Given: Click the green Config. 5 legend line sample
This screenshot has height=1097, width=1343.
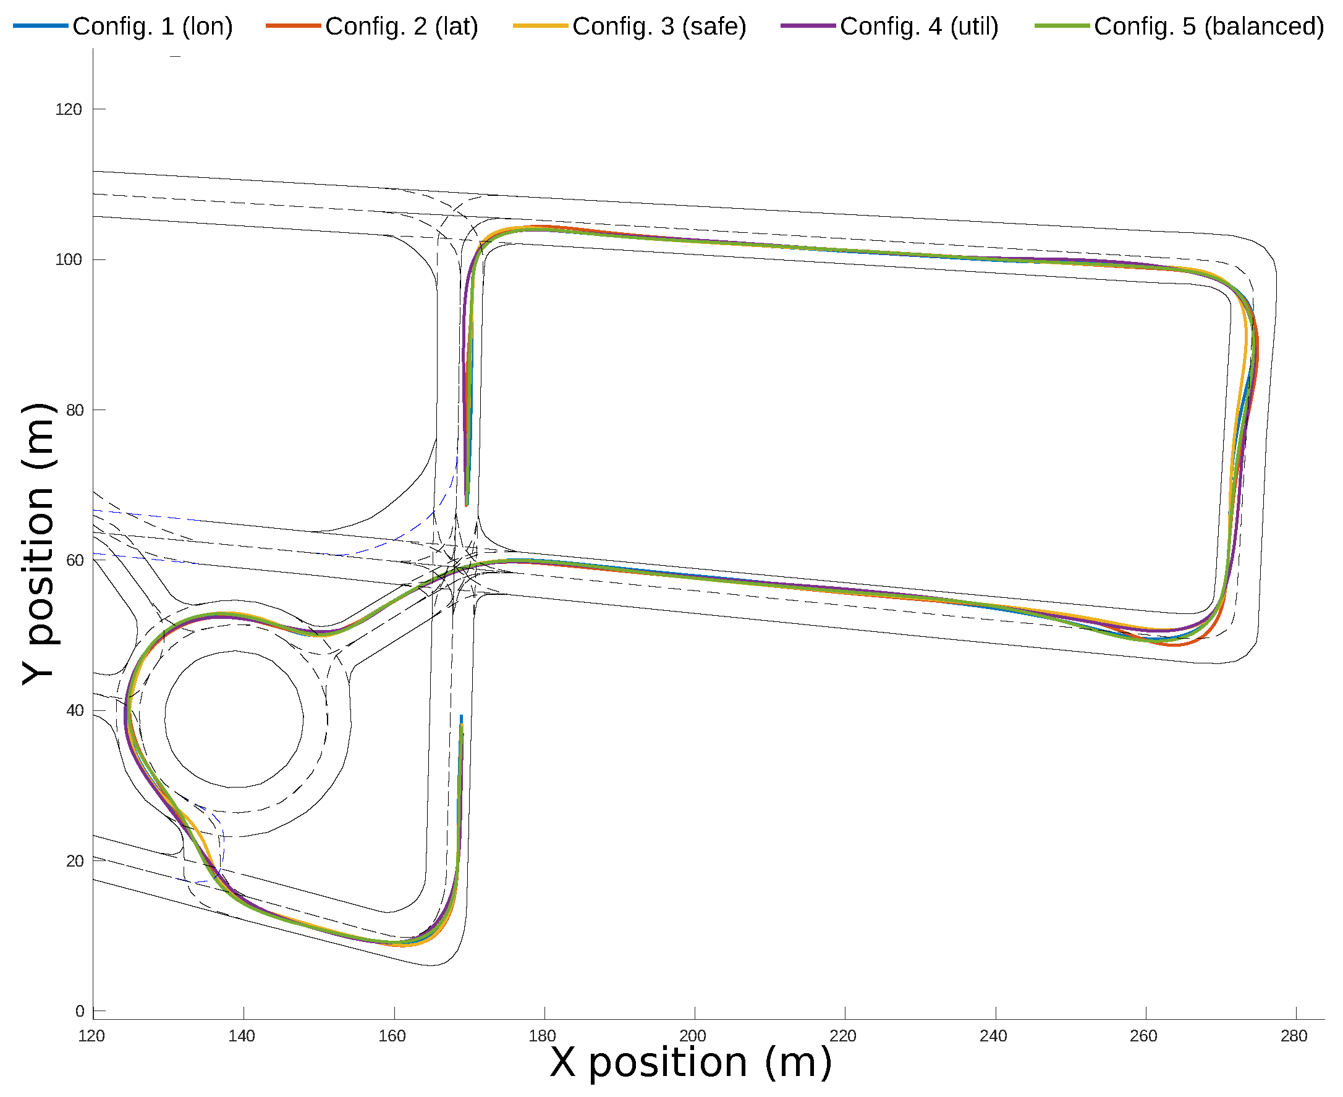Looking at the screenshot, I should [1062, 25].
